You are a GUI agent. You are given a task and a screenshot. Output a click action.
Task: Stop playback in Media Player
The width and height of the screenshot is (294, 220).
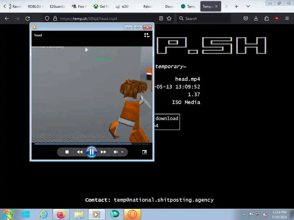coord(67,152)
